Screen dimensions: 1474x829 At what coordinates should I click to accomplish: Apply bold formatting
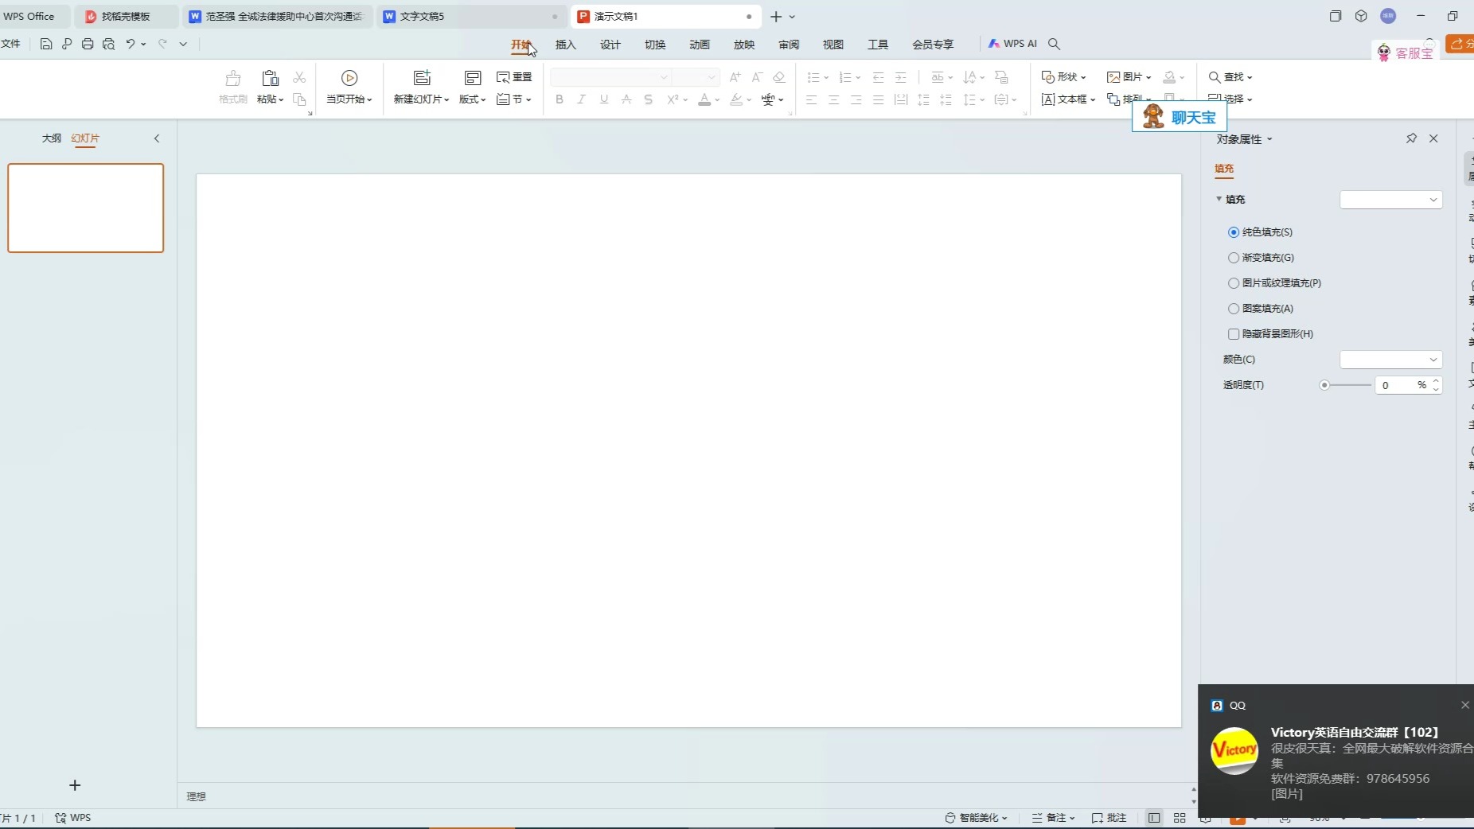(560, 99)
